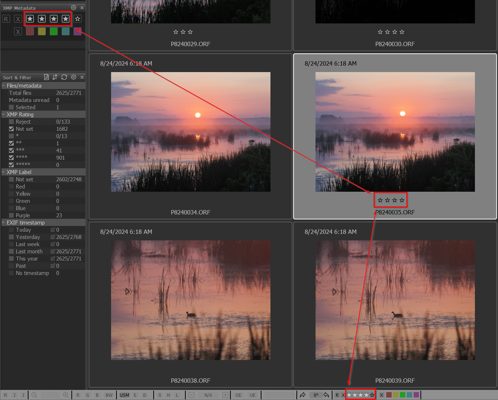This screenshot has width=498, height=400.
Task: Click the file search icon in Sort & Filter
Action: click(46, 77)
